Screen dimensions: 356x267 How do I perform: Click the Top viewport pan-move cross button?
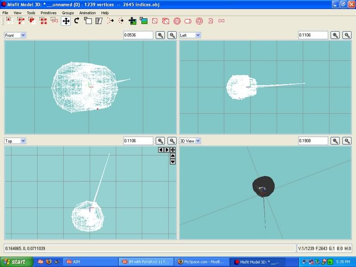[173, 150]
